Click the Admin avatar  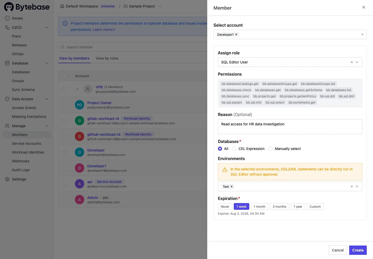(x=80, y=200)
